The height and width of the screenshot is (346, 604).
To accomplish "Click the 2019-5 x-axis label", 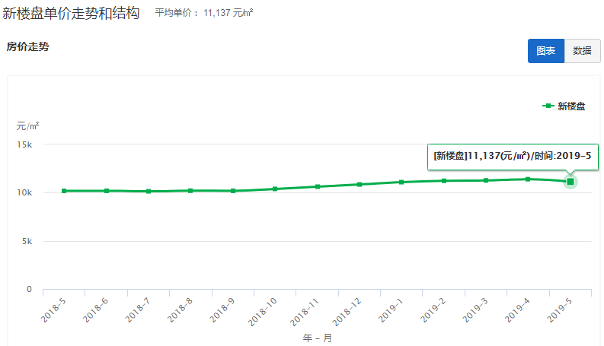I will point(559,310).
